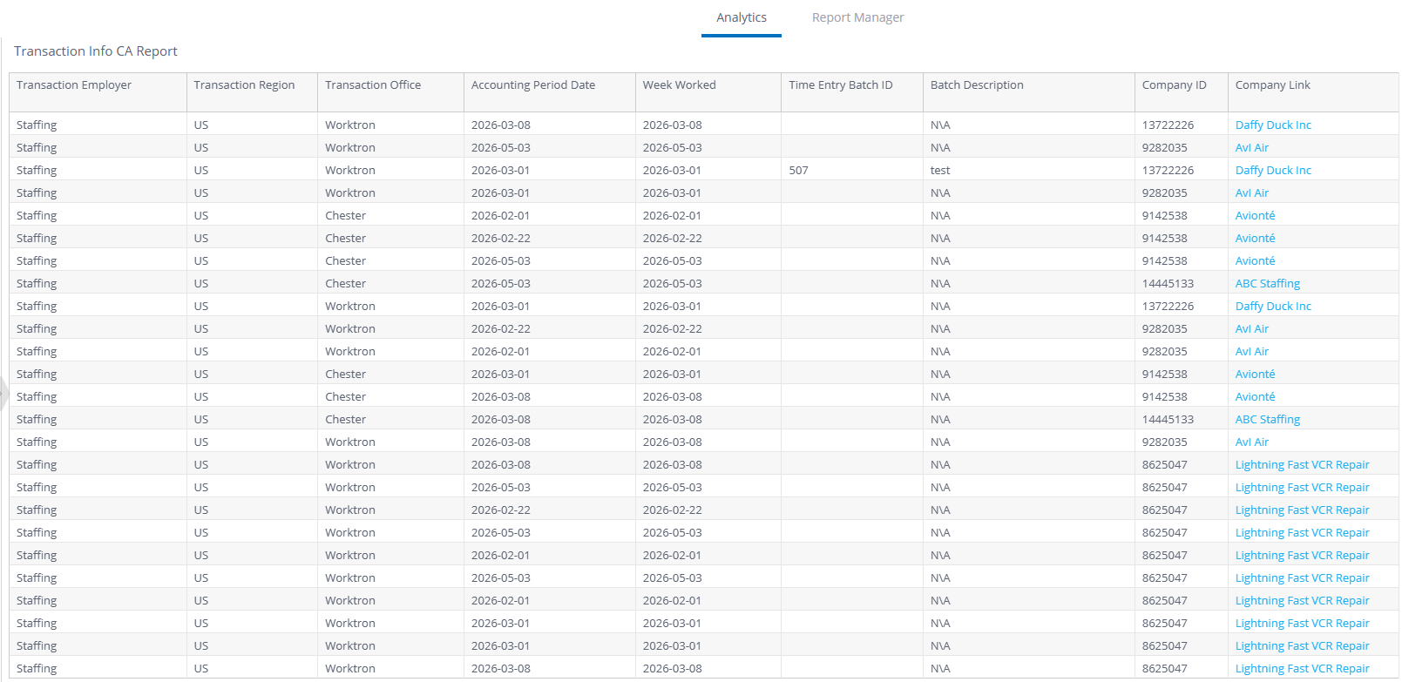This screenshot has height=682, width=1409.
Task: Open Lightning Fast VCR Repair link dated 2026-02-22
Action: click(1302, 510)
